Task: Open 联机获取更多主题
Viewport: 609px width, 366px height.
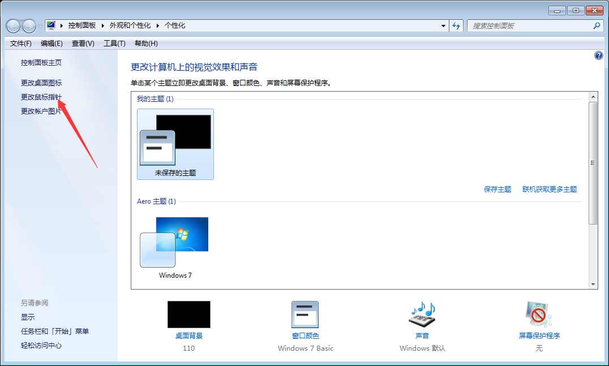Action: [x=550, y=189]
